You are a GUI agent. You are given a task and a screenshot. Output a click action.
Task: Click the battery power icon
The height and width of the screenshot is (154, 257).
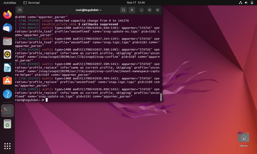(252, 3)
